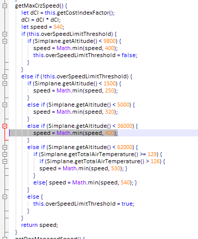Collapse the getAltitude() < 5000 block

point(5,105)
